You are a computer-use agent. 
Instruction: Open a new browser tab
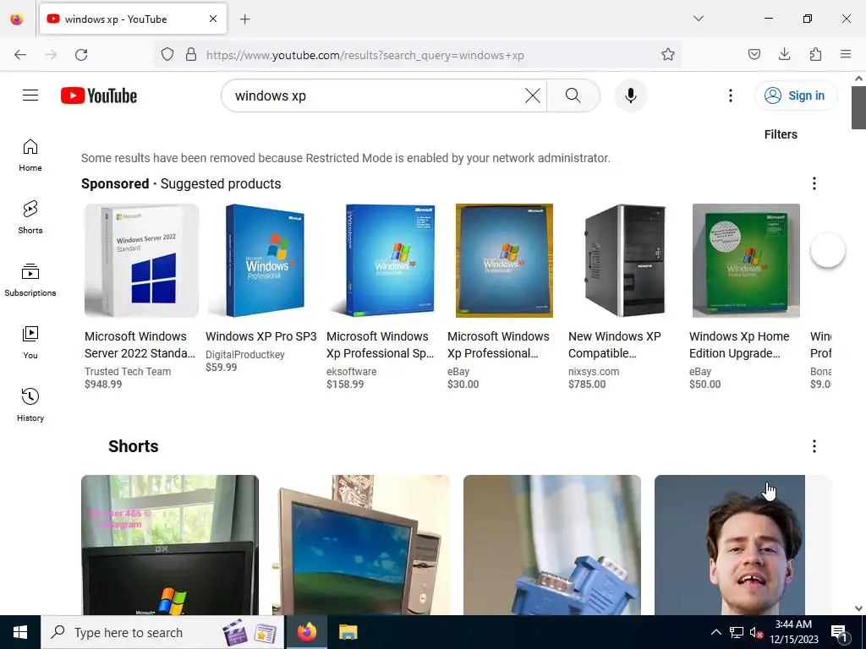pos(245,19)
